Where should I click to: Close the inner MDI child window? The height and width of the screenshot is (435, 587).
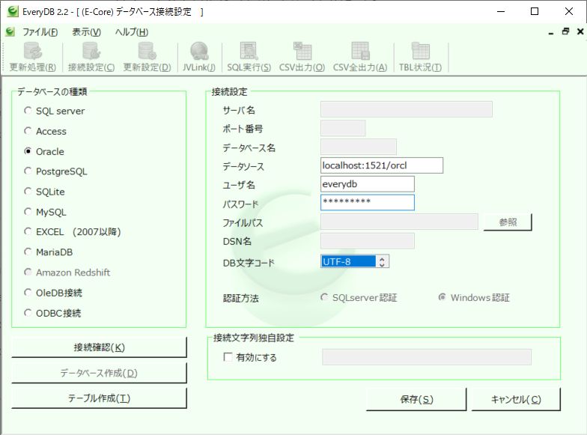pyautogui.click(x=580, y=31)
